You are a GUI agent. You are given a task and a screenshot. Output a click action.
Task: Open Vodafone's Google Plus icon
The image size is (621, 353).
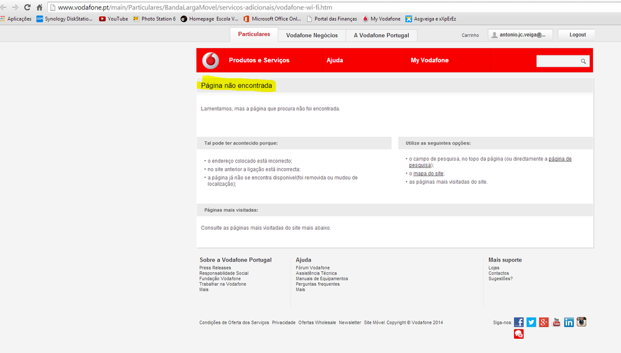coord(544,322)
